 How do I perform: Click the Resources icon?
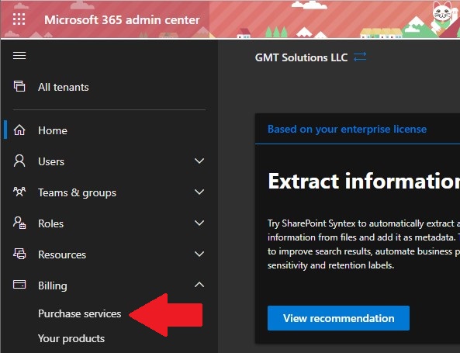click(19, 254)
